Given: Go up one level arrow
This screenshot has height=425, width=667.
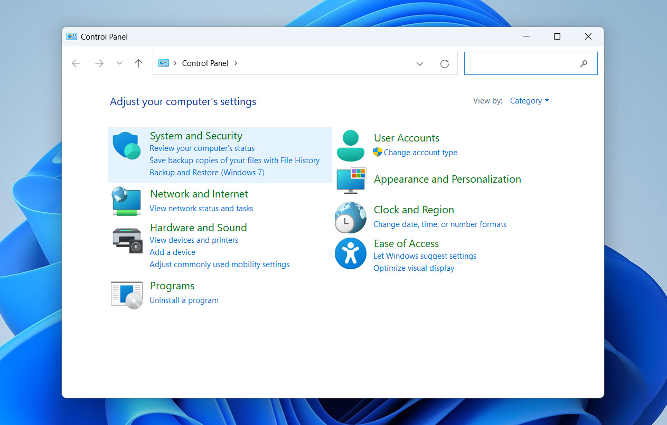Looking at the screenshot, I should (138, 63).
